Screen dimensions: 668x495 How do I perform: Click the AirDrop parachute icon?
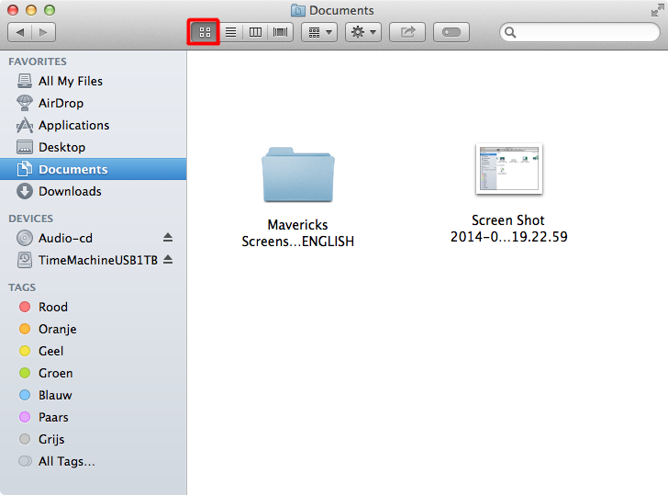pos(24,103)
